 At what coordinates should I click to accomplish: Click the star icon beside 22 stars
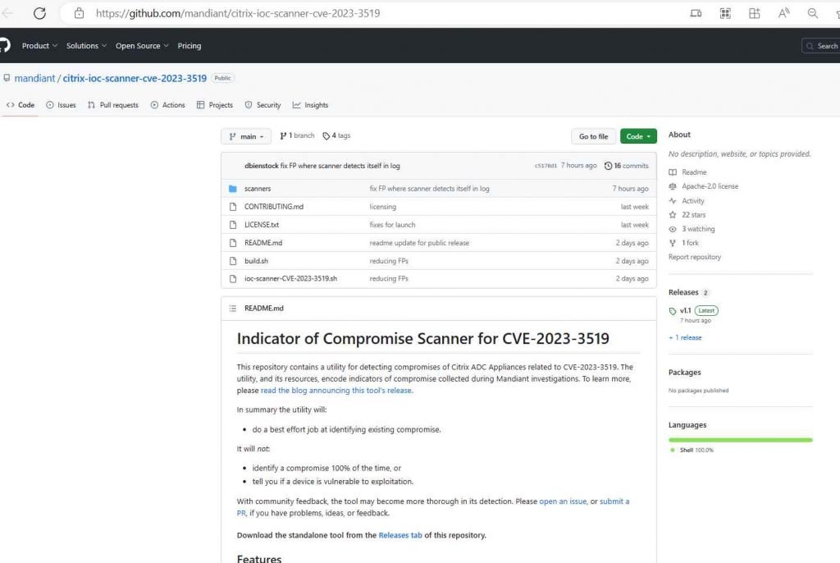673,214
